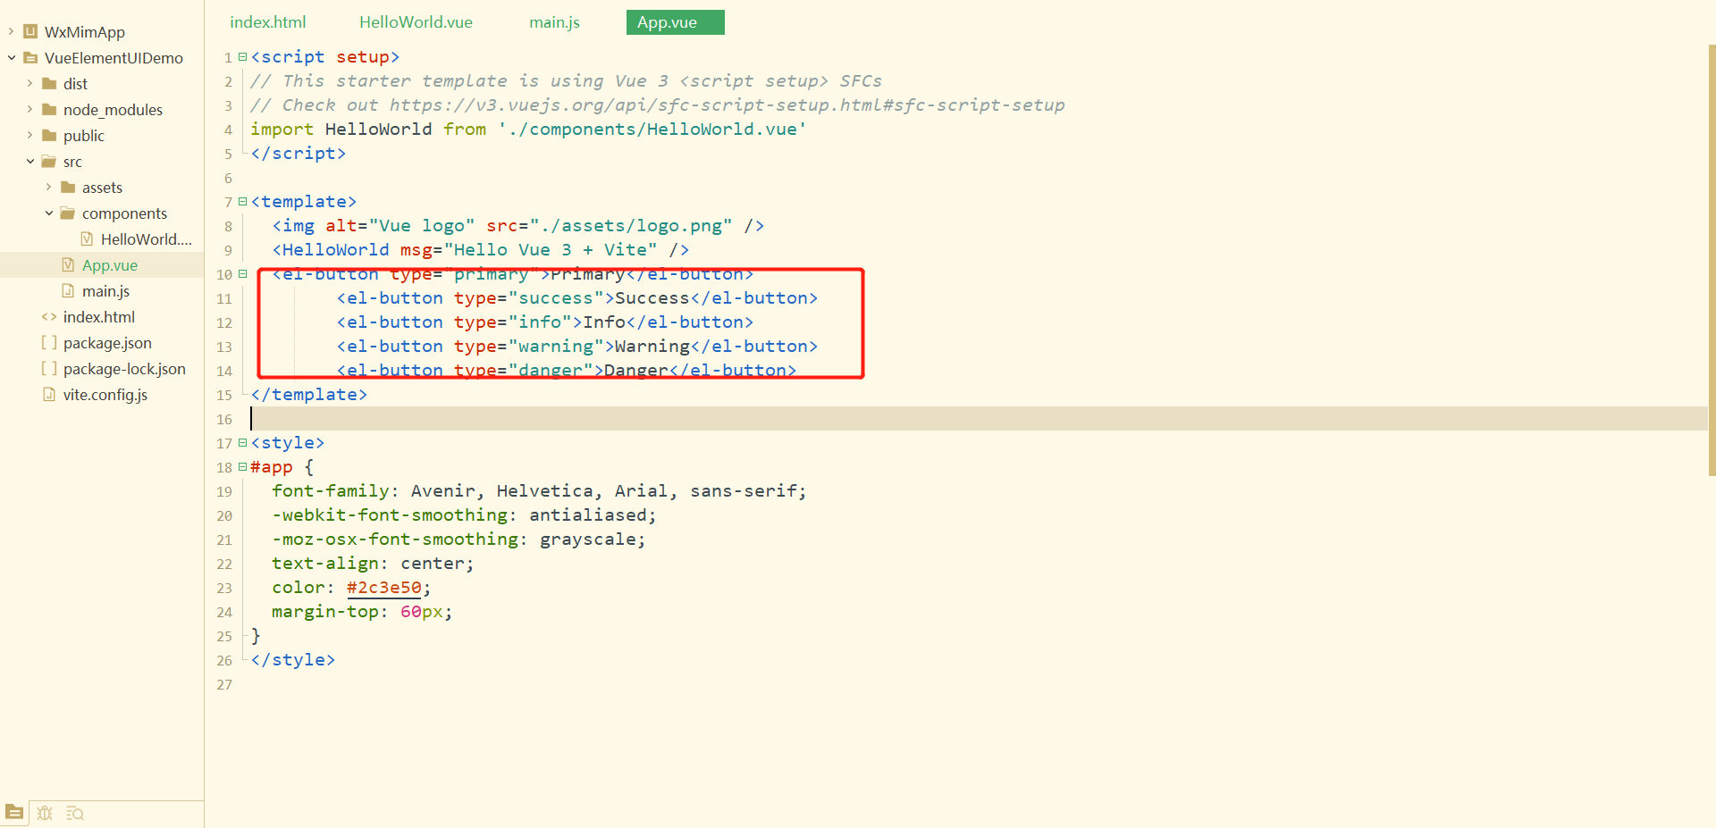The height and width of the screenshot is (828, 1716).
Task: Switch to the index.html editor tab
Action: (x=267, y=22)
